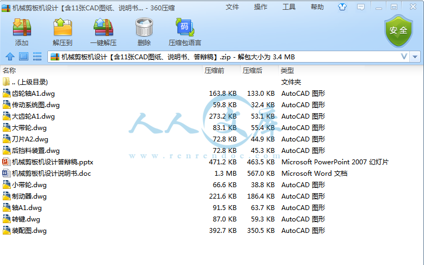Click the DWG icon beside 传动系统图.dwg
This screenshot has width=424, height=265.
(6, 104)
